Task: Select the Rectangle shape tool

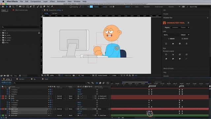Action: [x=27, y=7]
